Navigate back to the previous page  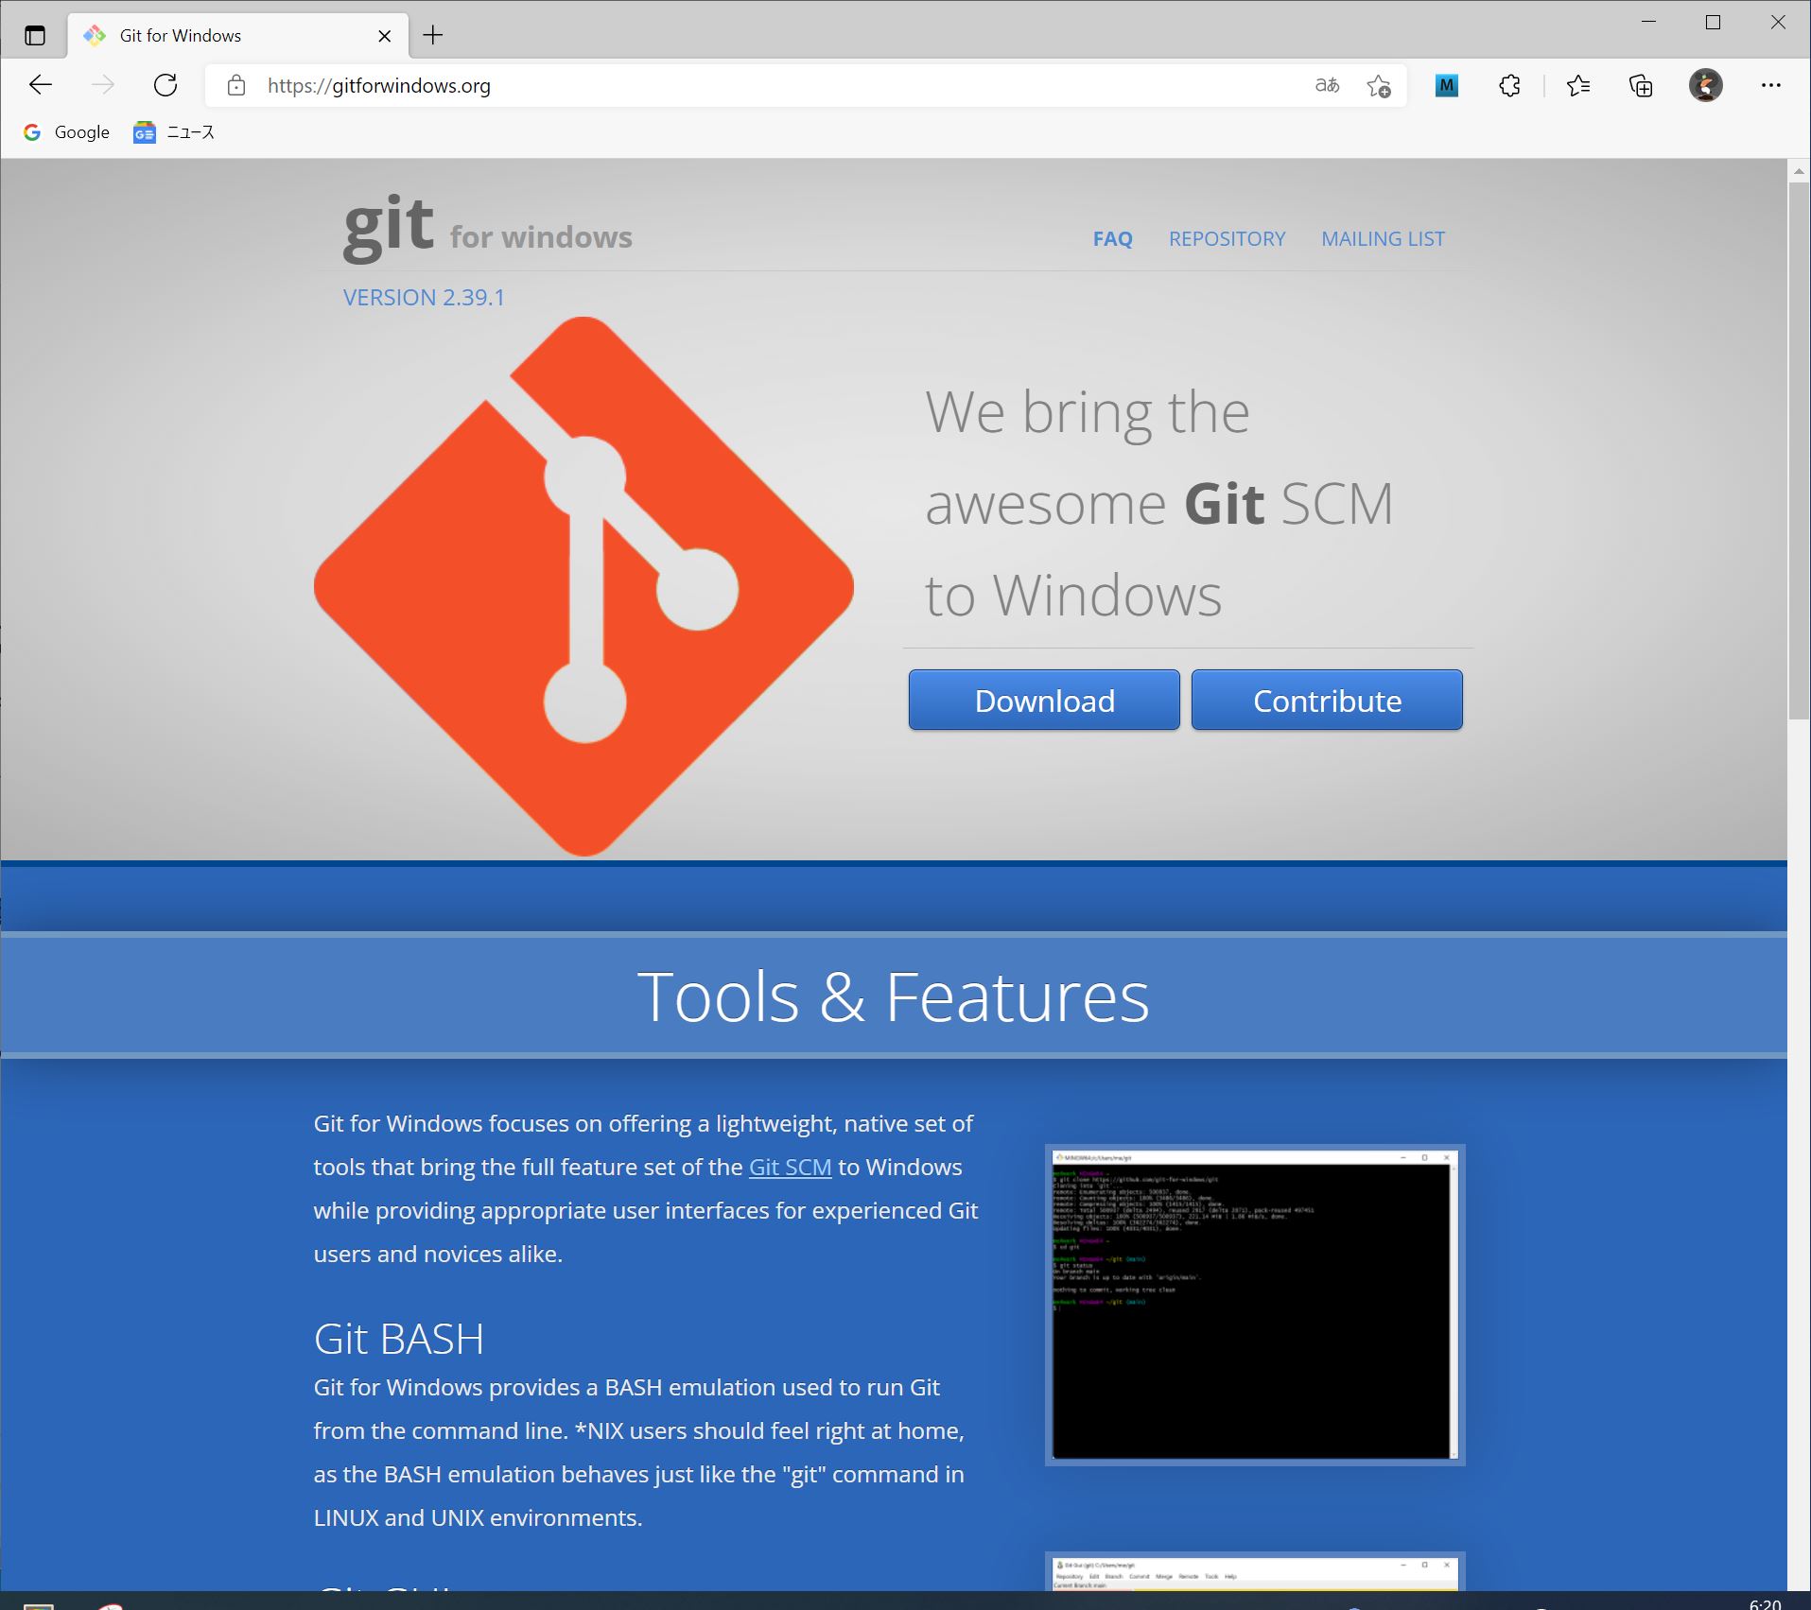click(x=41, y=85)
